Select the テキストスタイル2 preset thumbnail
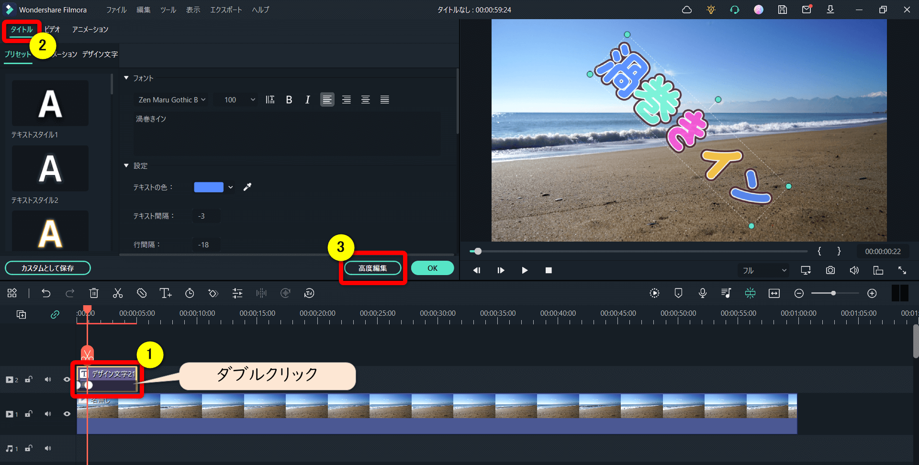Image resolution: width=919 pixels, height=465 pixels. [50, 168]
